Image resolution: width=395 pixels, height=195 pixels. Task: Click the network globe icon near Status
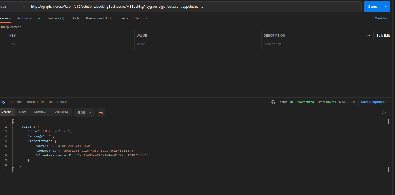click(273, 102)
